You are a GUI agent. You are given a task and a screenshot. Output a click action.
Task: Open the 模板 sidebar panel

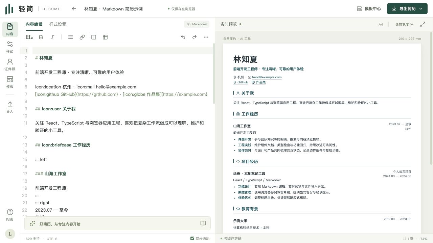coord(10,82)
